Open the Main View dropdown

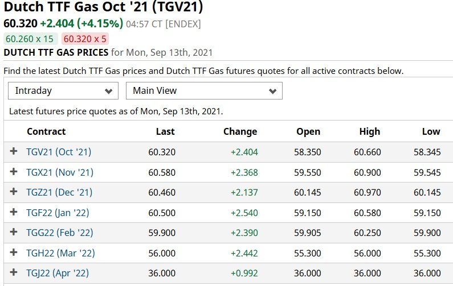pyautogui.click(x=204, y=90)
